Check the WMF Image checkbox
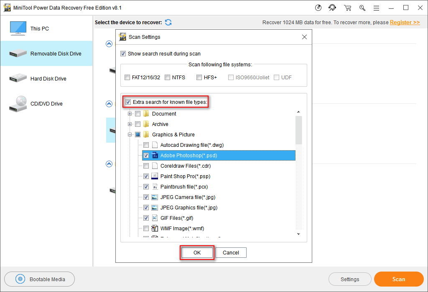The width and height of the screenshot is (428, 292). point(146,228)
